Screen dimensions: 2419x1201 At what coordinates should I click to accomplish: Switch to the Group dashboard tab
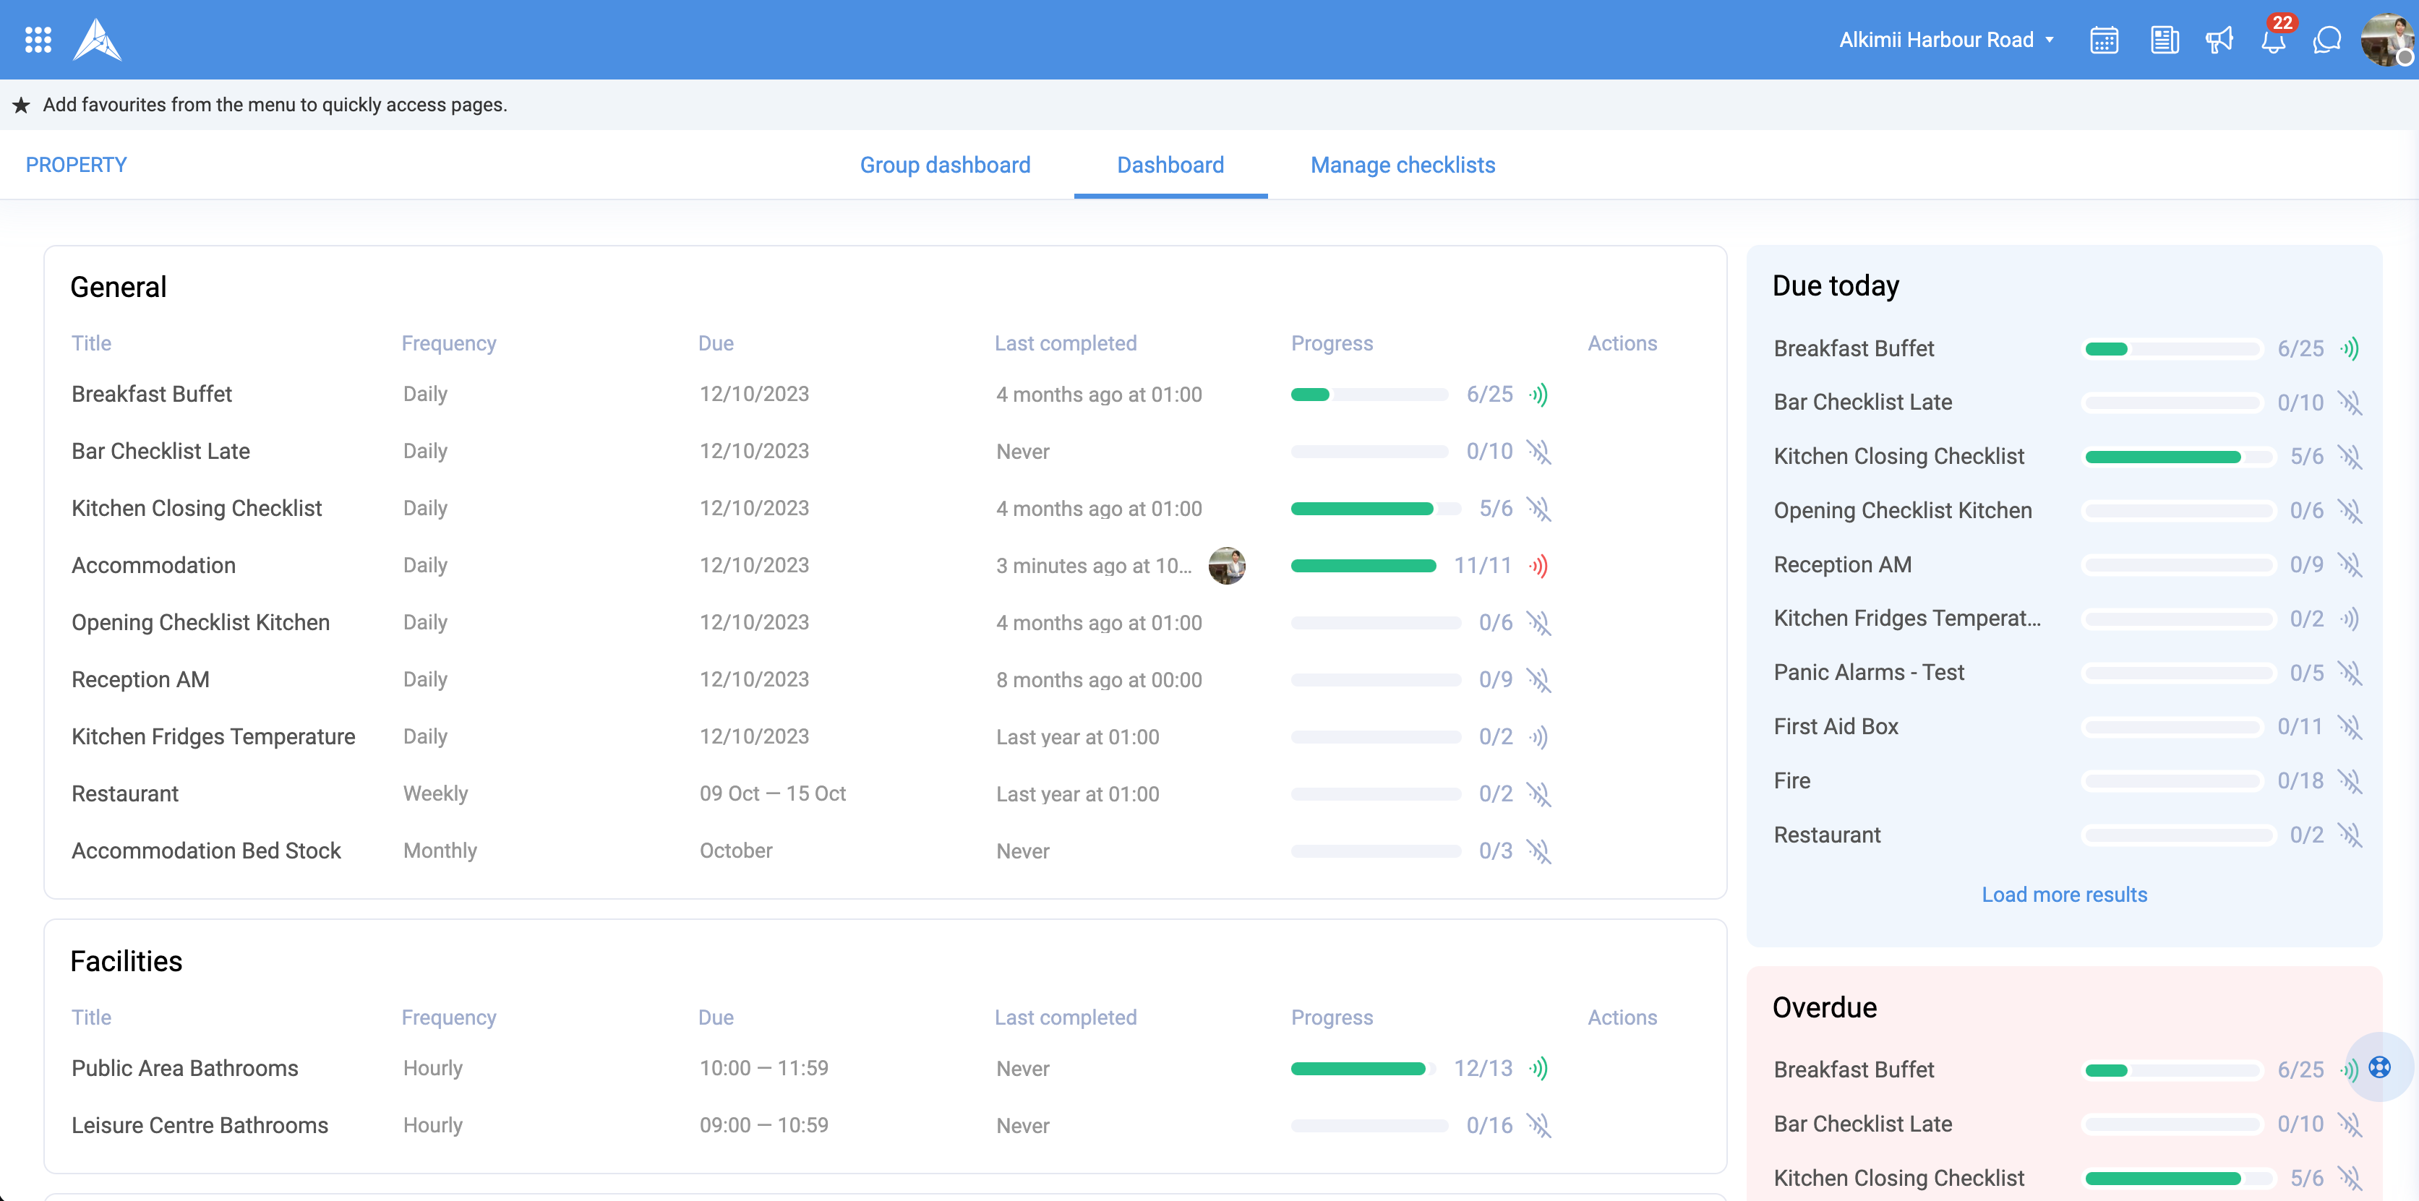(x=945, y=164)
